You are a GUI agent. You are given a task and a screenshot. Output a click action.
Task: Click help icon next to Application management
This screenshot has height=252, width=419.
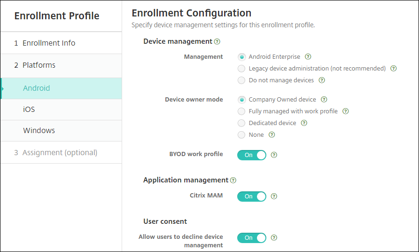pyautogui.click(x=233, y=180)
